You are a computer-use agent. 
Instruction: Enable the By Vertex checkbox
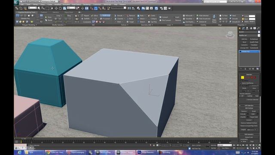241,81
